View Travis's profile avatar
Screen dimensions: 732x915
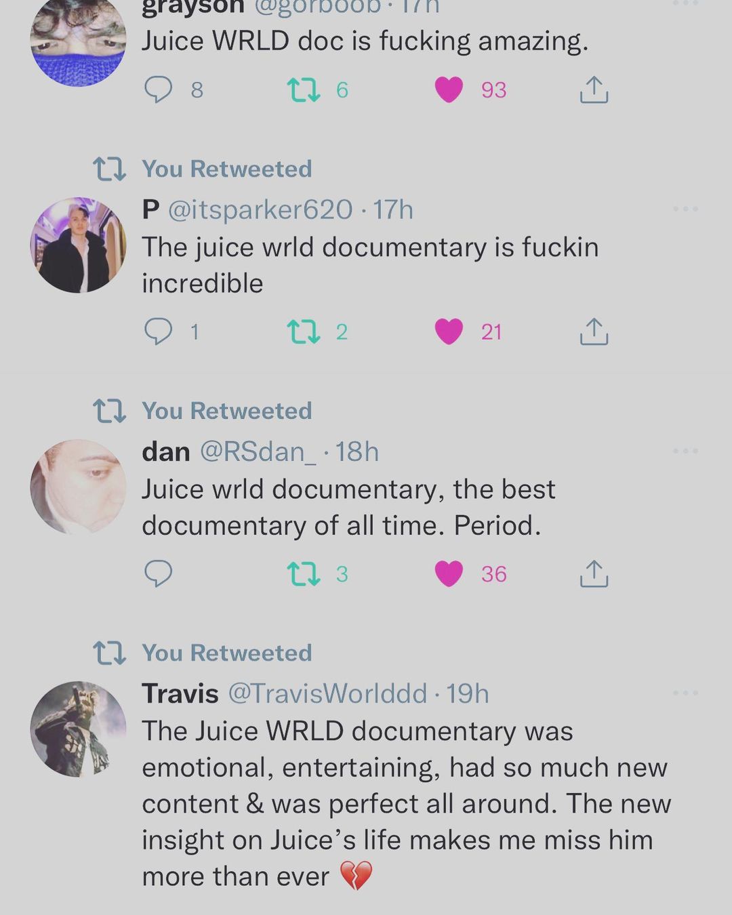pos(79,729)
